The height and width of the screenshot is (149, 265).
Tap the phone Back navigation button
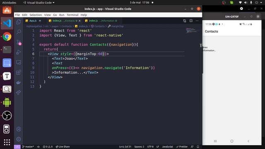click(248, 141)
